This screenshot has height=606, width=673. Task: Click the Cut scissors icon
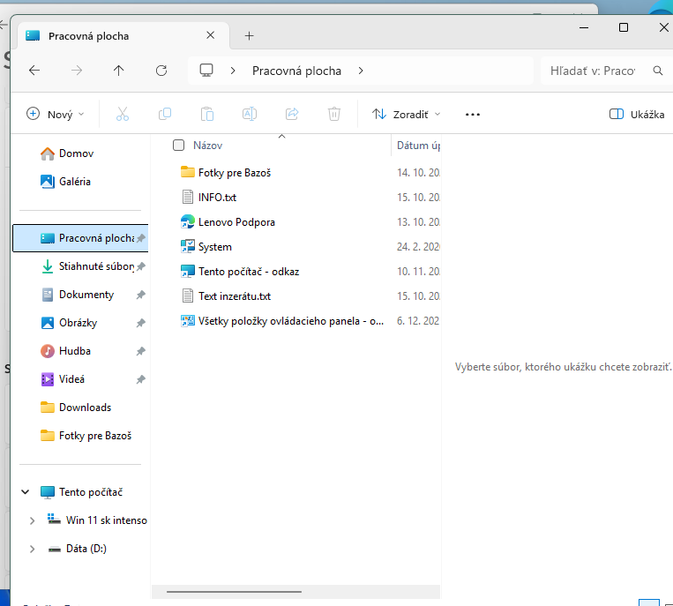[123, 114]
